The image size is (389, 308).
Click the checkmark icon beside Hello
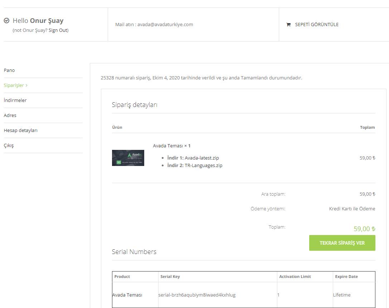pyautogui.click(x=7, y=21)
